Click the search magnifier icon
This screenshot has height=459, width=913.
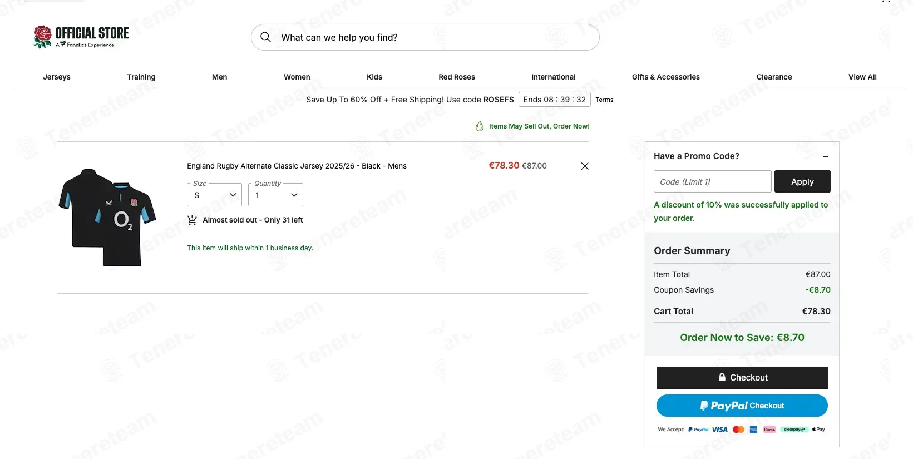coord(266,37)
